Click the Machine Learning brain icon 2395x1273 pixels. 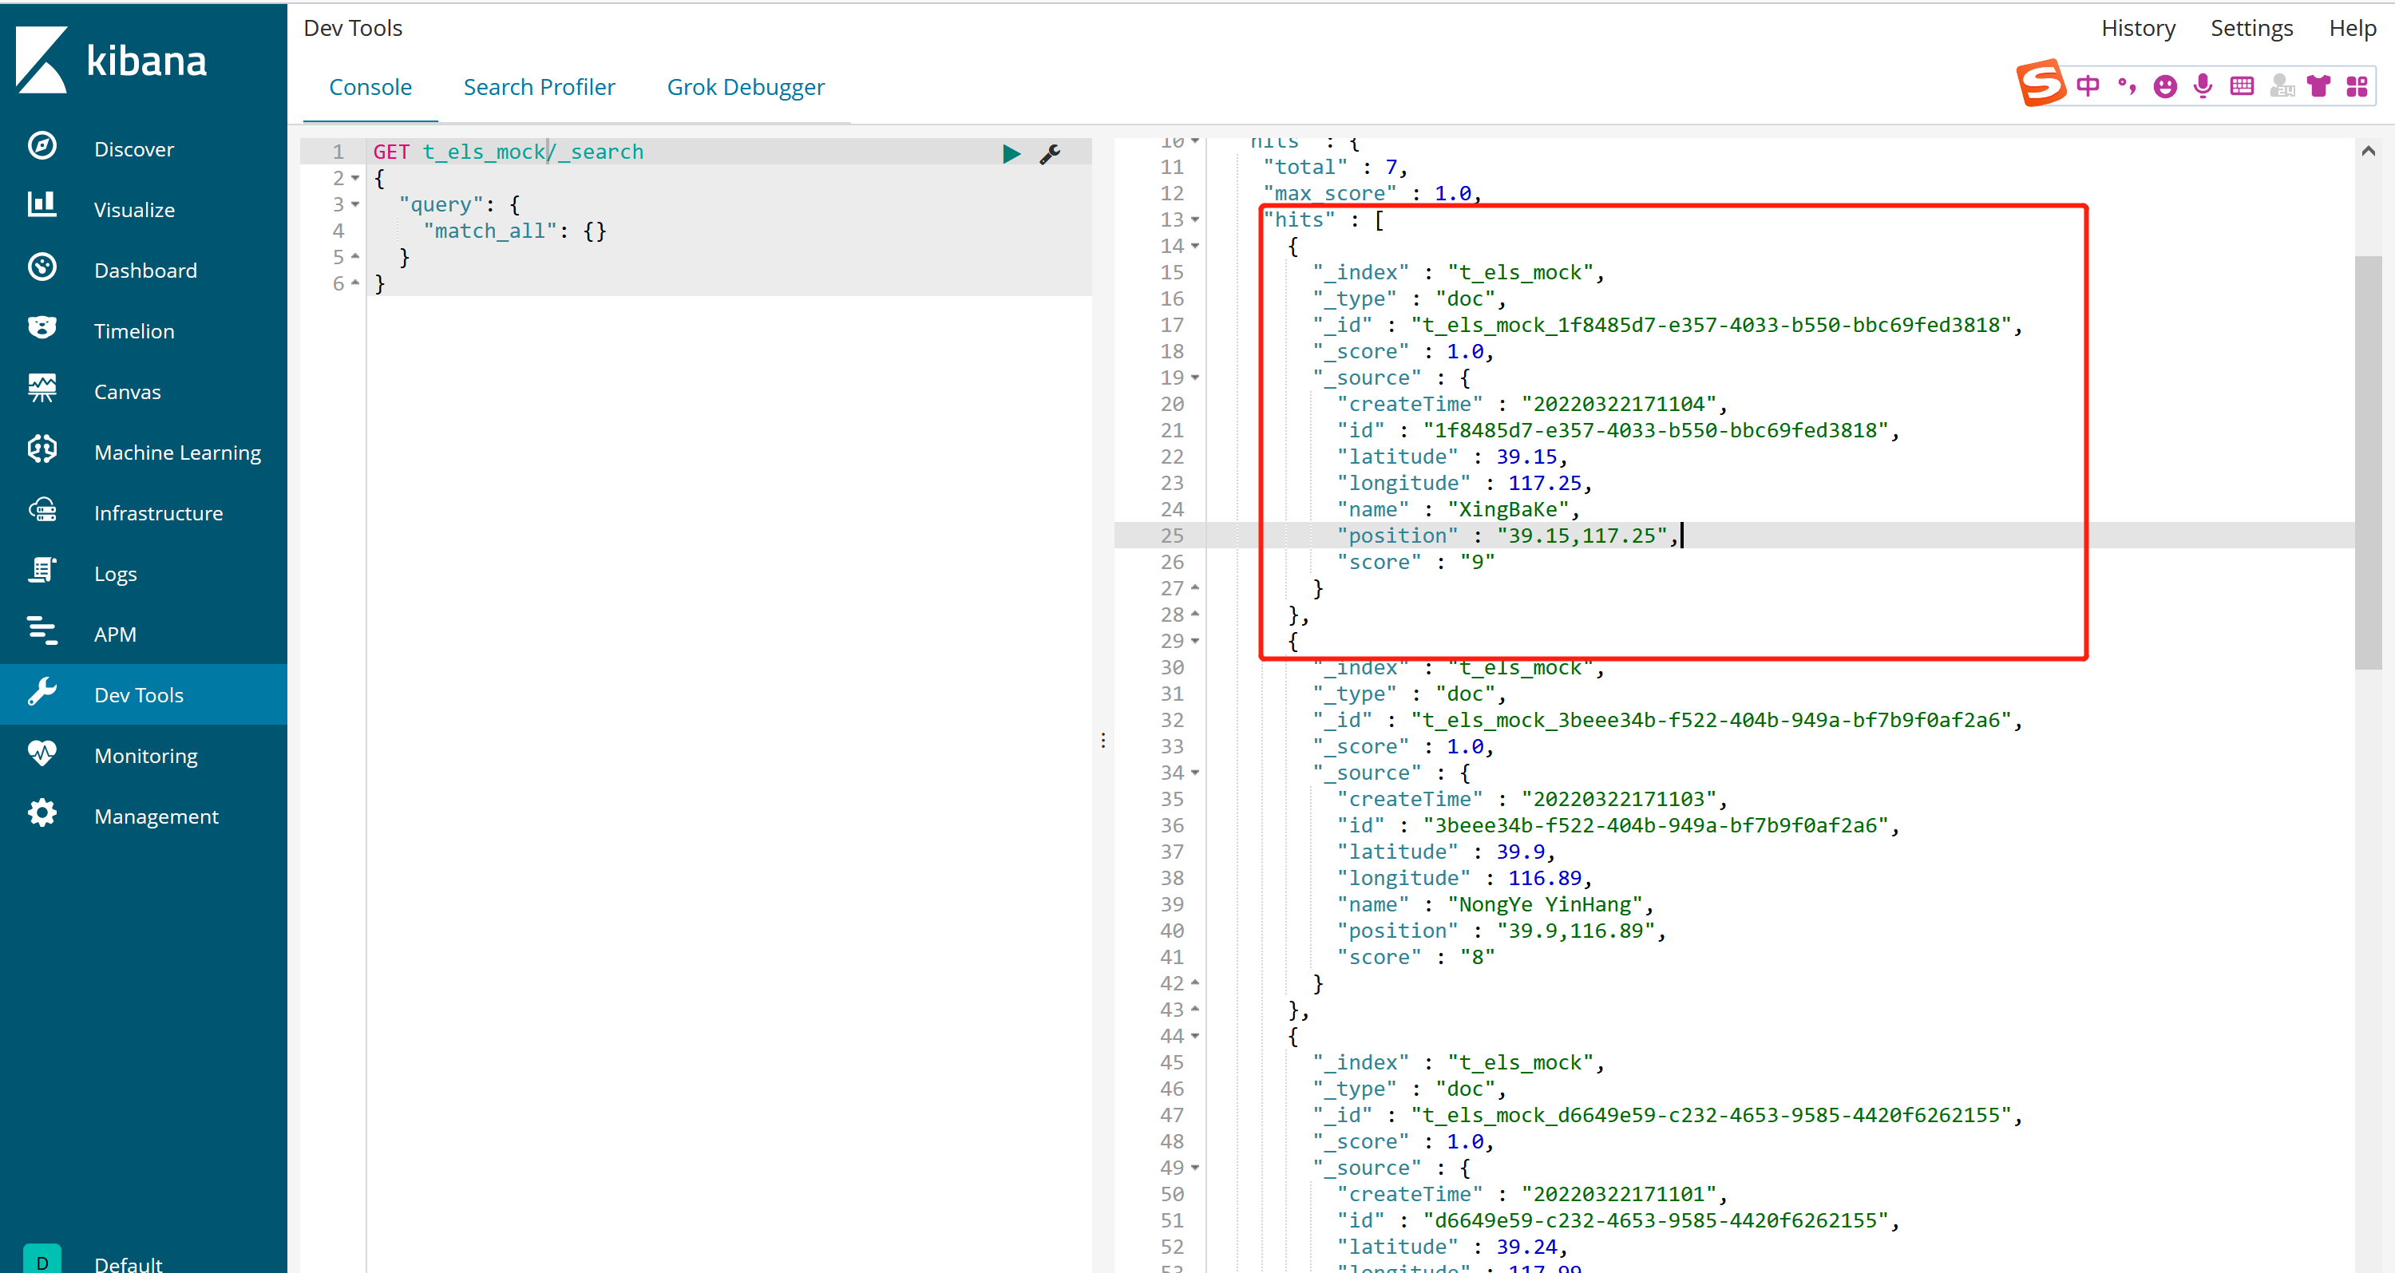(x=42, y=449)
